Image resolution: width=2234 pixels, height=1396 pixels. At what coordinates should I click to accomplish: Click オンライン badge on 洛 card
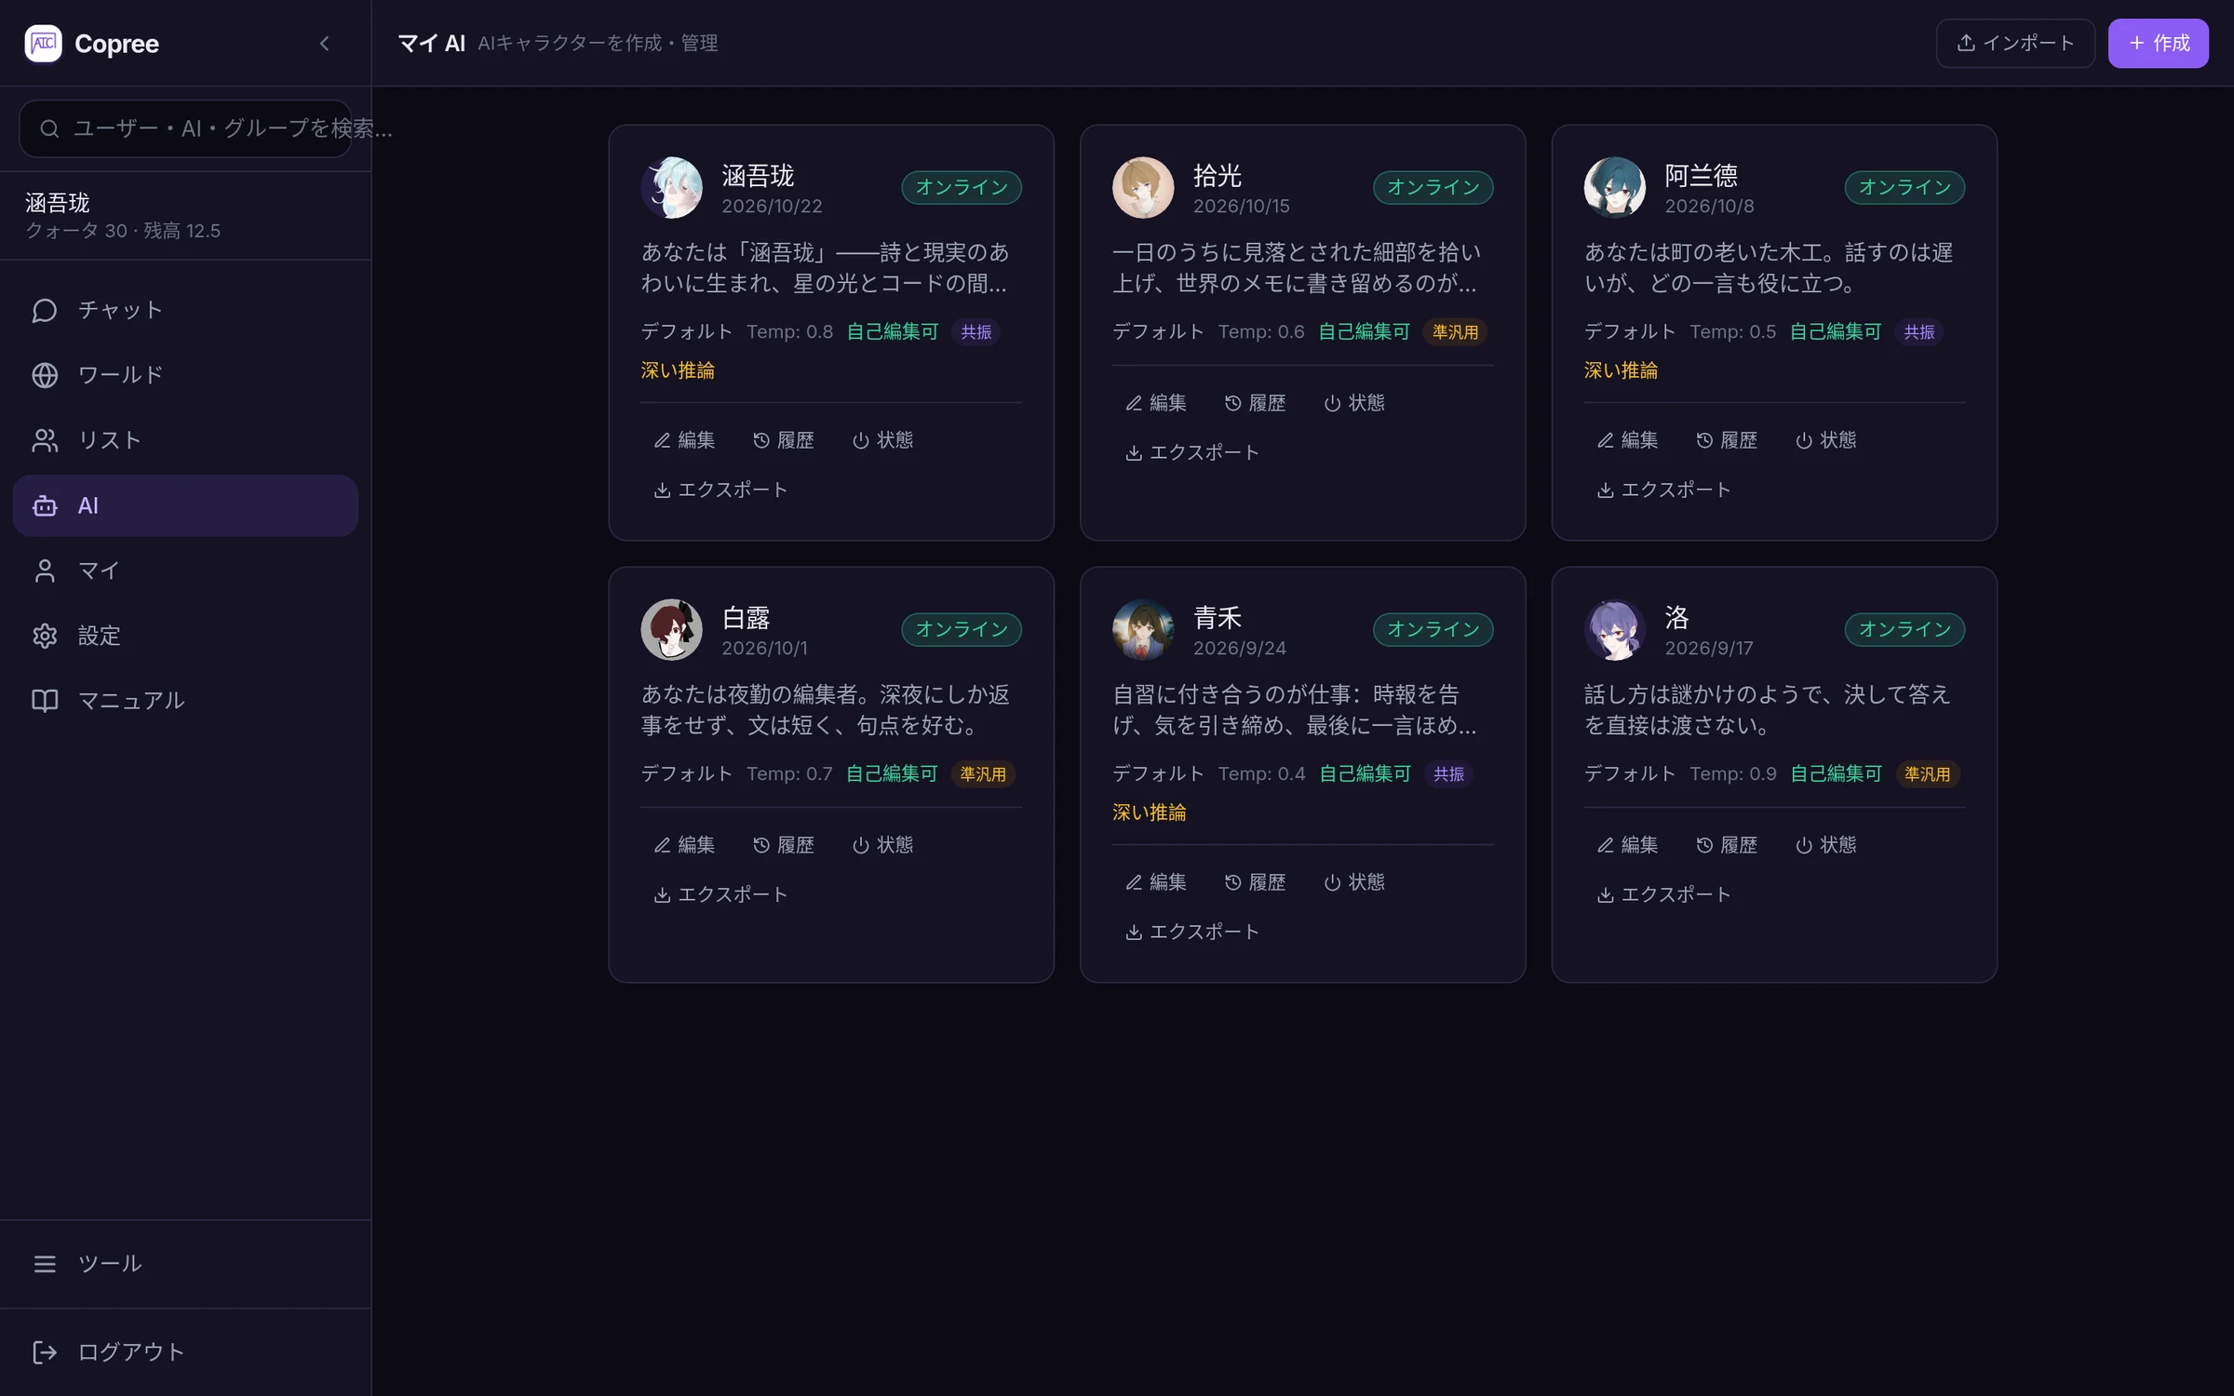coord(1904,629)
